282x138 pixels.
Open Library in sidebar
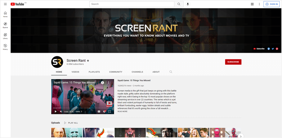coord(5,36)
